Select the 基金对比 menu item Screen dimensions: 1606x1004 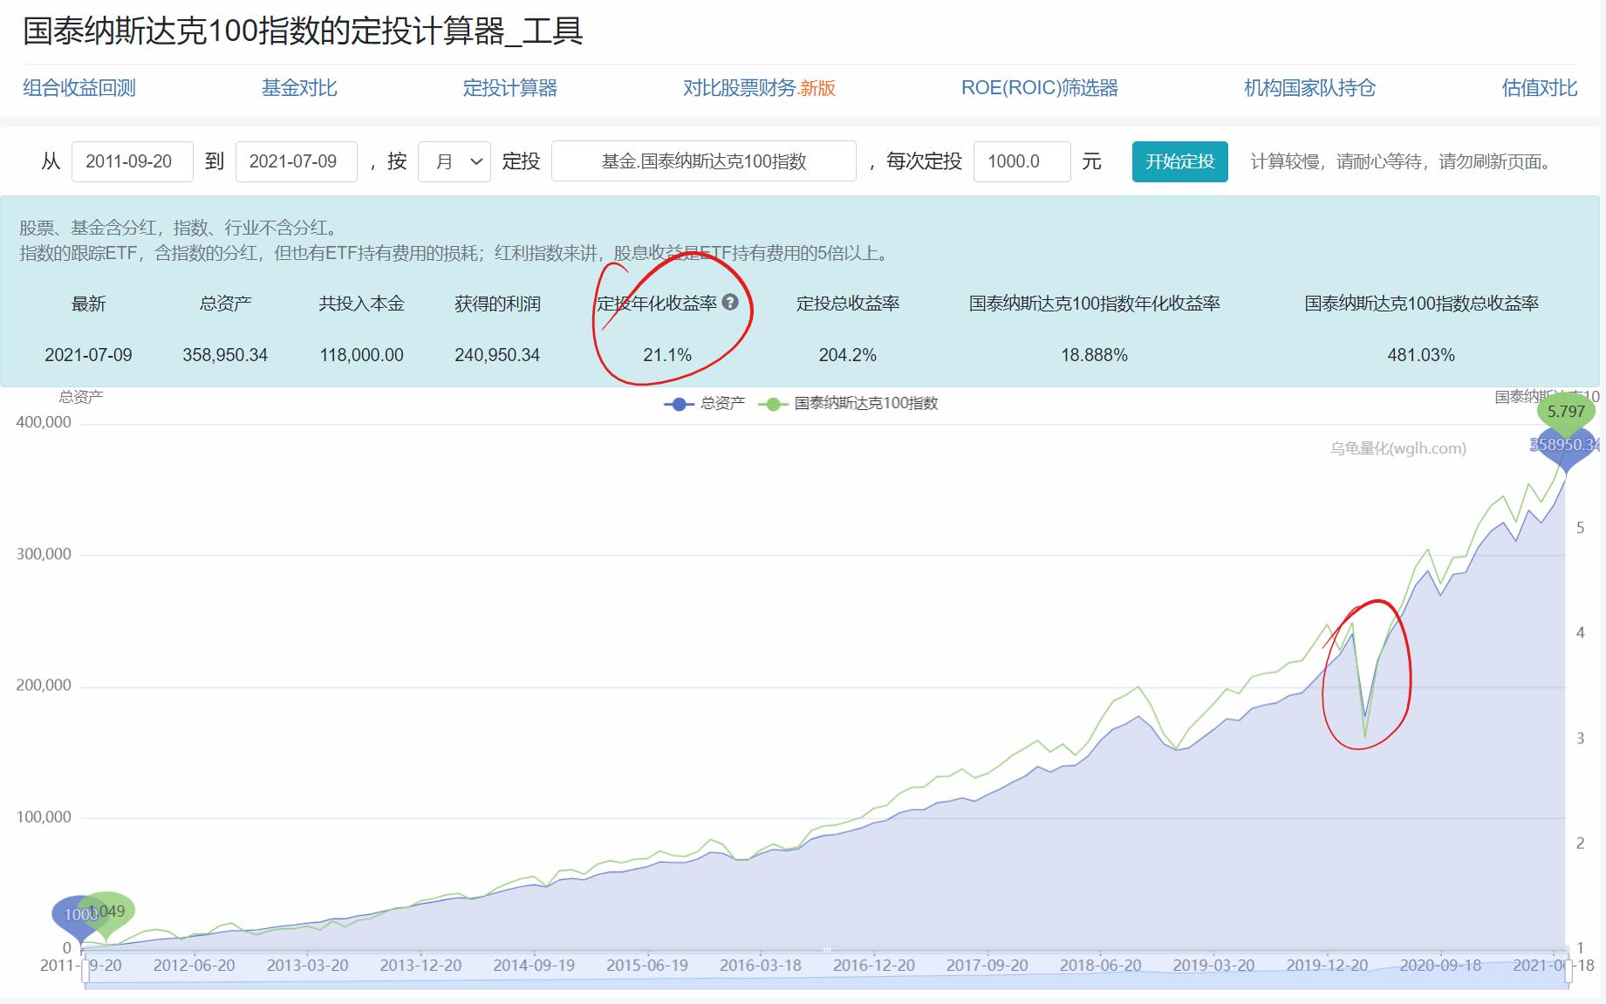tap(297, 87)
